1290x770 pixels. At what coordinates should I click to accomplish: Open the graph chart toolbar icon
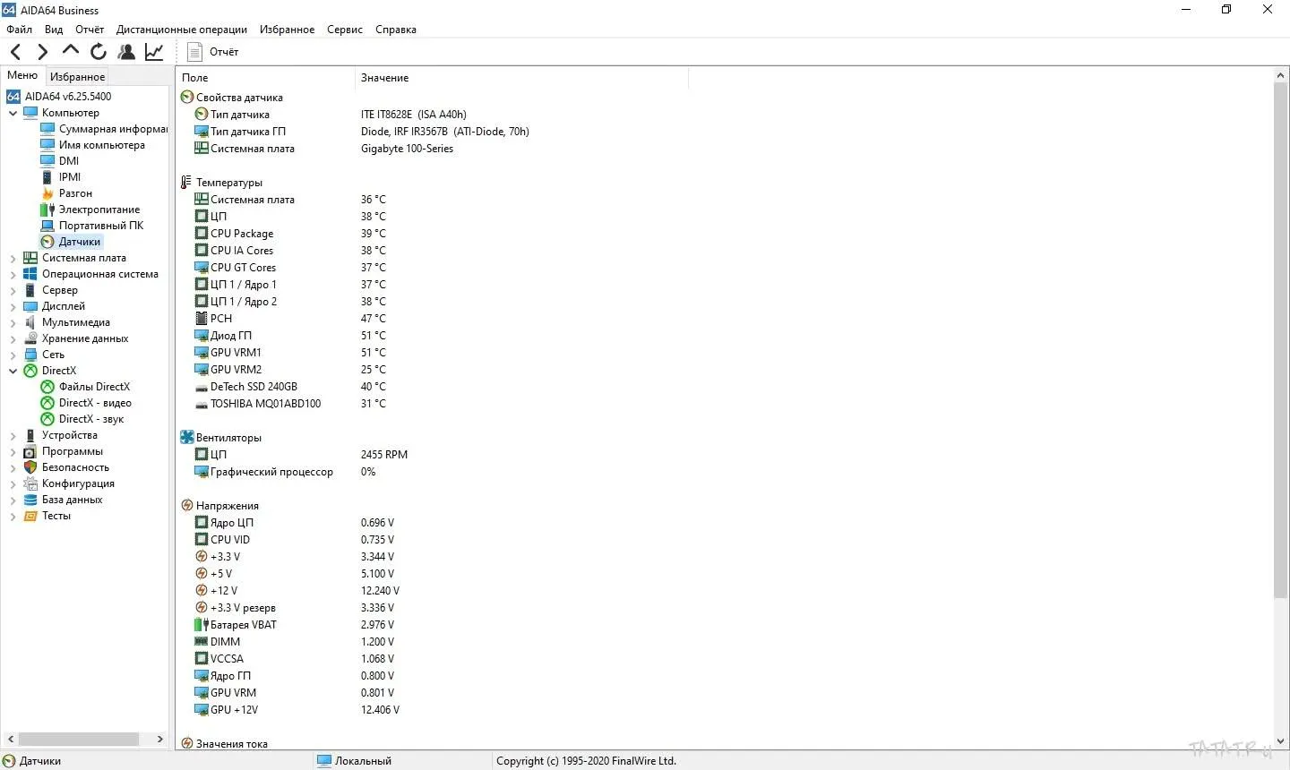[154, 52]
